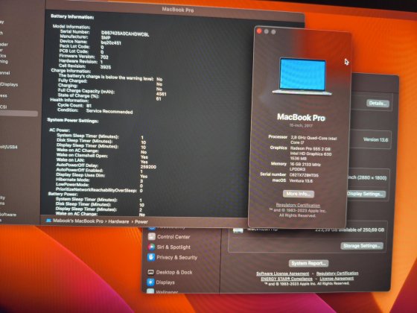This screenshot has height=313, width=417.
Task: Click Power in the path bar
Action: tap(141, 222)
